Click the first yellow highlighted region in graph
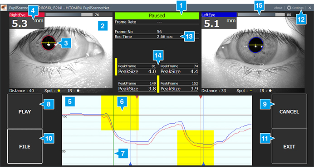 point(120,113)
